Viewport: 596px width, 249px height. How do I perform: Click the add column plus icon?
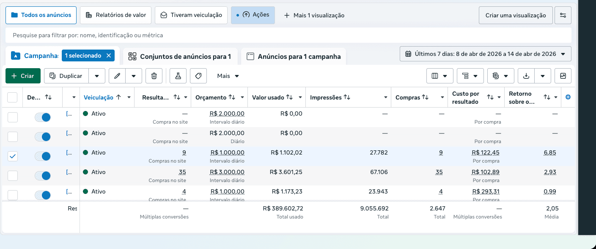point(568,97)
